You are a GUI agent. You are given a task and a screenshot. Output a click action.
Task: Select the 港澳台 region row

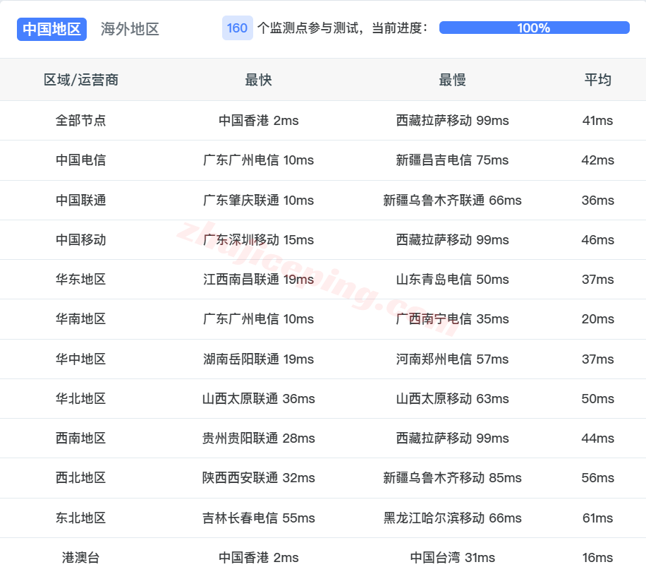click(81, 557)
